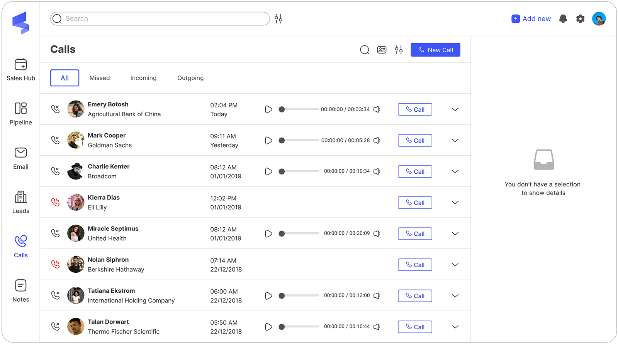Screen dimensions: 618x344
Task: Expand Tatiana Ekstrom call details chevron
Action: point(455,296)
